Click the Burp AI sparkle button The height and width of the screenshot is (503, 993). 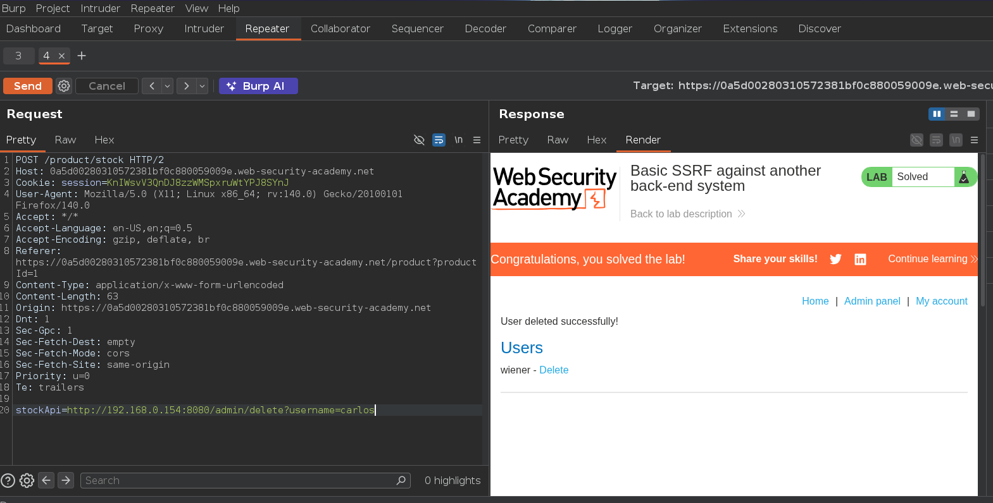coord(258,86)
